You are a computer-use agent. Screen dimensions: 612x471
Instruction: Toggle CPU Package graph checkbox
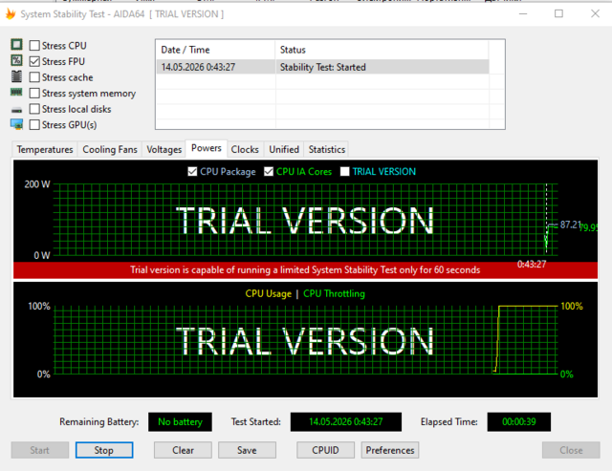click(x=192, y=172)
